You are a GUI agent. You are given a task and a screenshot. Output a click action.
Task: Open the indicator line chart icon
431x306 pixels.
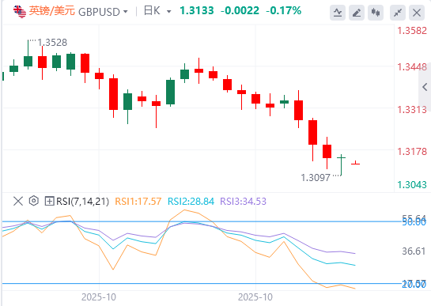pos(337,13)
